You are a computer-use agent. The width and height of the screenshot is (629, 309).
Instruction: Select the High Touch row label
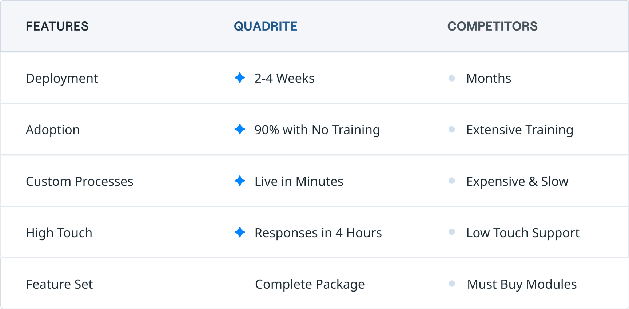tap(59, 233)
